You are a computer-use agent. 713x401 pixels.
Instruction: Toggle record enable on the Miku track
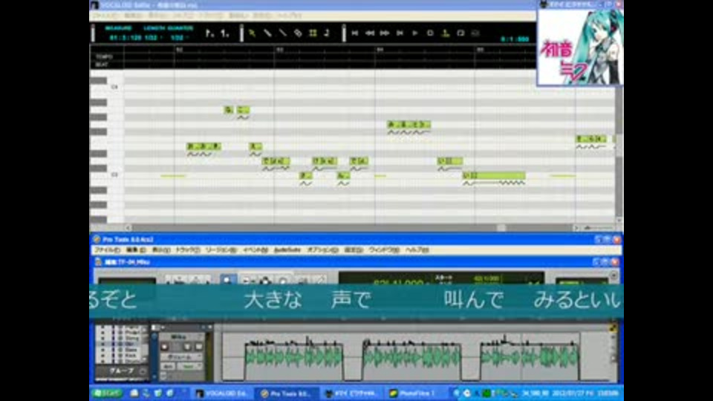coord(165,347)
